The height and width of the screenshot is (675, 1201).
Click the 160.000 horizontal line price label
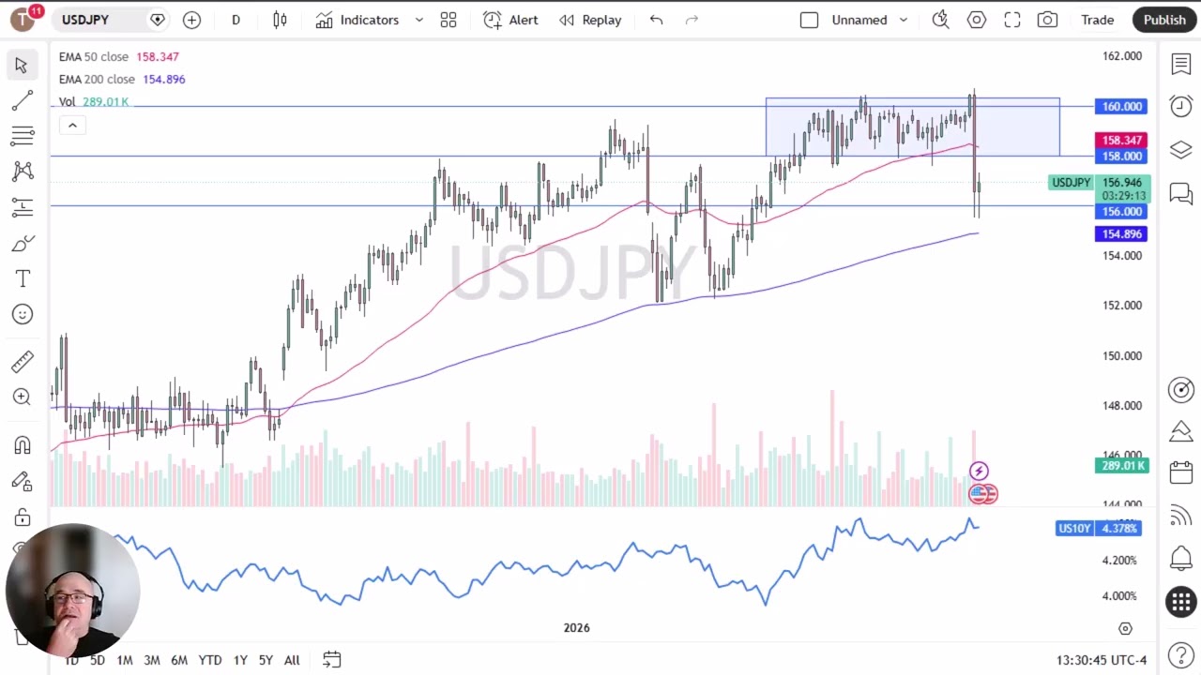point(1121,107)
